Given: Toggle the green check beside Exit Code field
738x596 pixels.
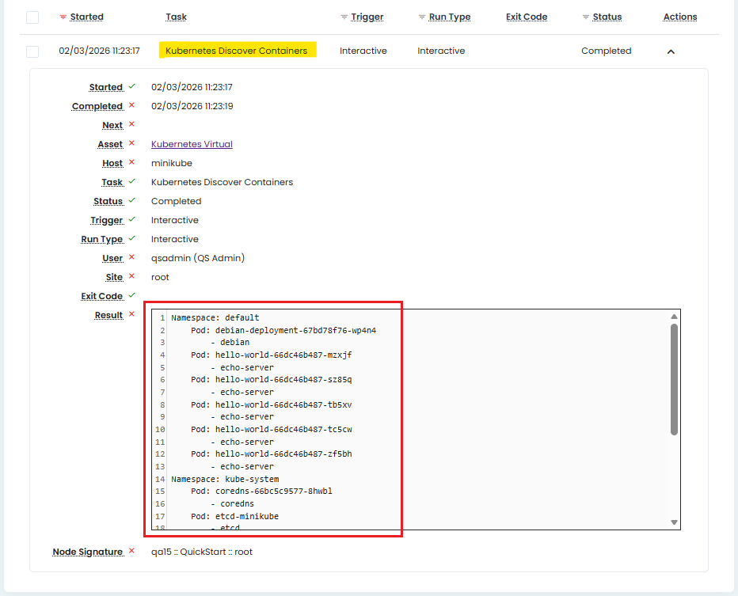Looking at the screenshot, I should click(131, 295).
